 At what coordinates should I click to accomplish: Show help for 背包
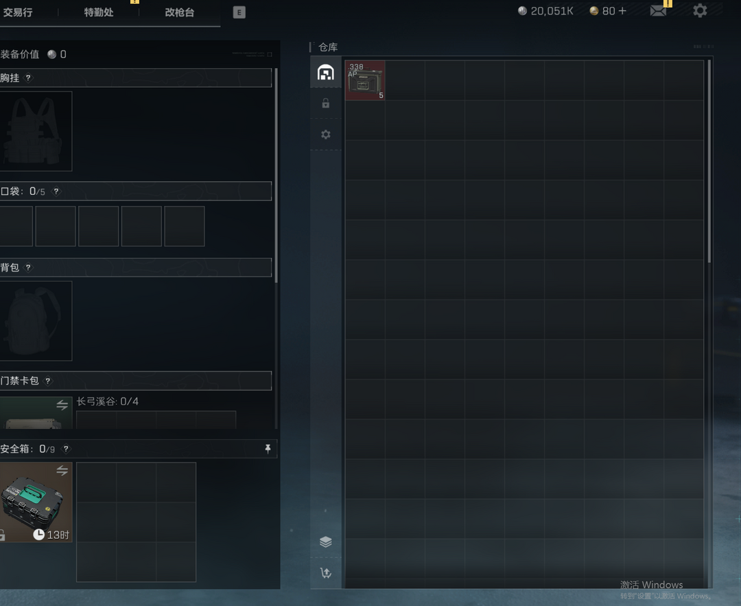pyautogui.click(x=28, y=268)
